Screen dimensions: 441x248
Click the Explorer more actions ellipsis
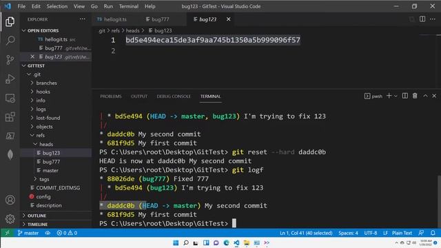83,19
